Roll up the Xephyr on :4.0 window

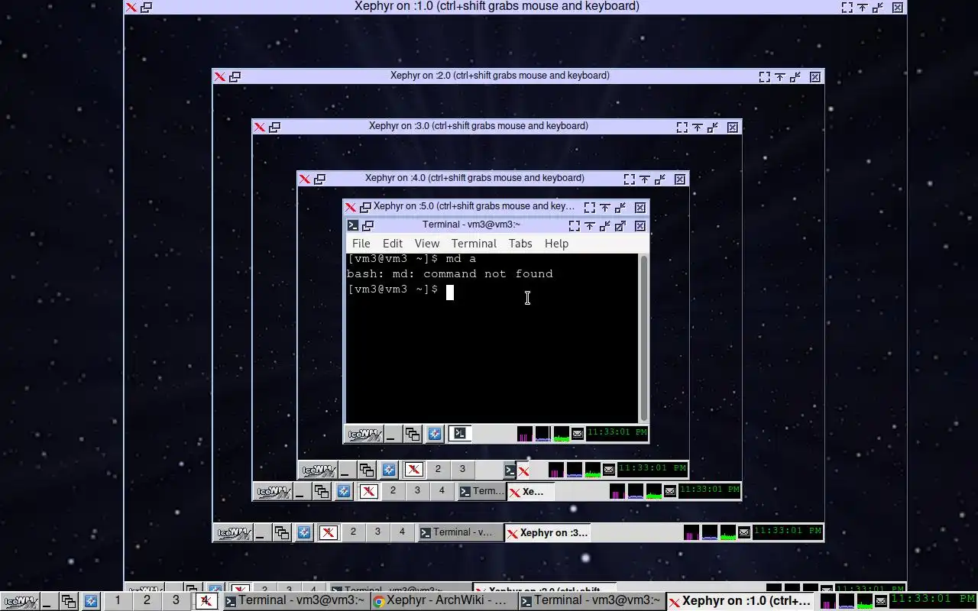[x=645, y=179]
